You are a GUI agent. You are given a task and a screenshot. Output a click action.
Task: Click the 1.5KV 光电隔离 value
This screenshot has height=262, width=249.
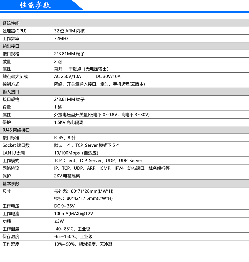pyautogui.click(x=69, y=122)
